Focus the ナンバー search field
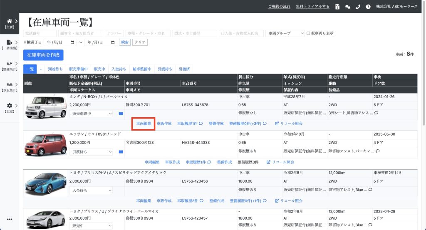The image size is (426, 230). tap(114, 33)
